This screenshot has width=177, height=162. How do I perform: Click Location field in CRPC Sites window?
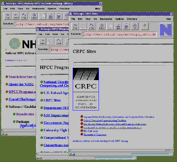click(x=120, y=34)
